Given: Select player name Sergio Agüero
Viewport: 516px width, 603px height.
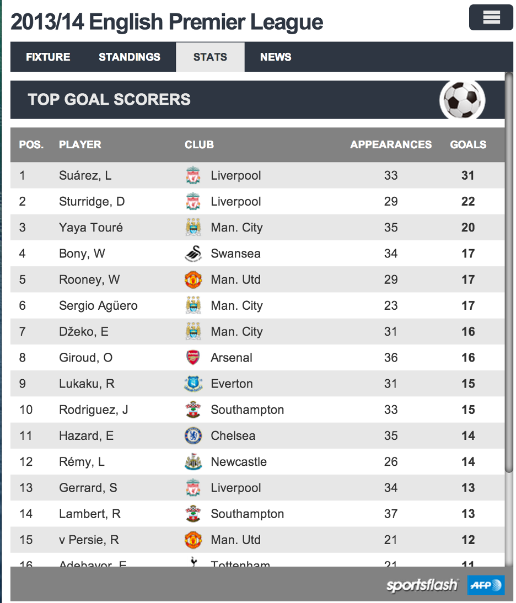Looking at the screenshot, I should point(99,306).
